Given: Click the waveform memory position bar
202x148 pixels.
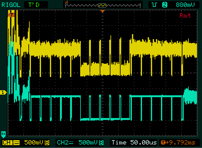Looking at the screenshot, I should coord(103,5).
